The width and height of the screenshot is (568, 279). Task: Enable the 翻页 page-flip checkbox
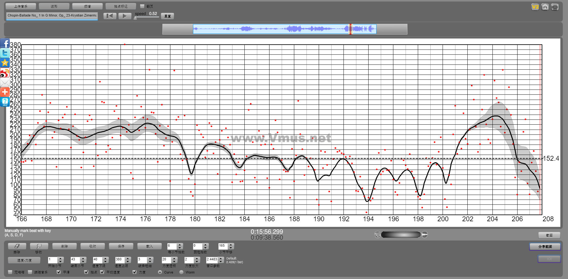(142, 6)
